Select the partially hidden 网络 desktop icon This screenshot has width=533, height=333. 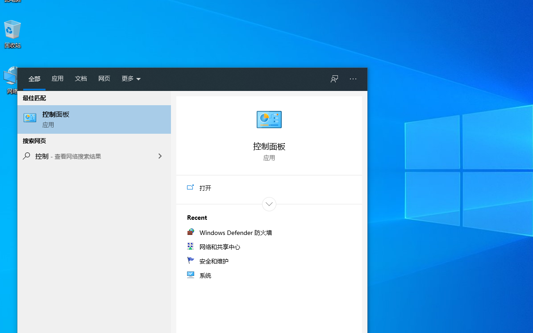point(10,80)
